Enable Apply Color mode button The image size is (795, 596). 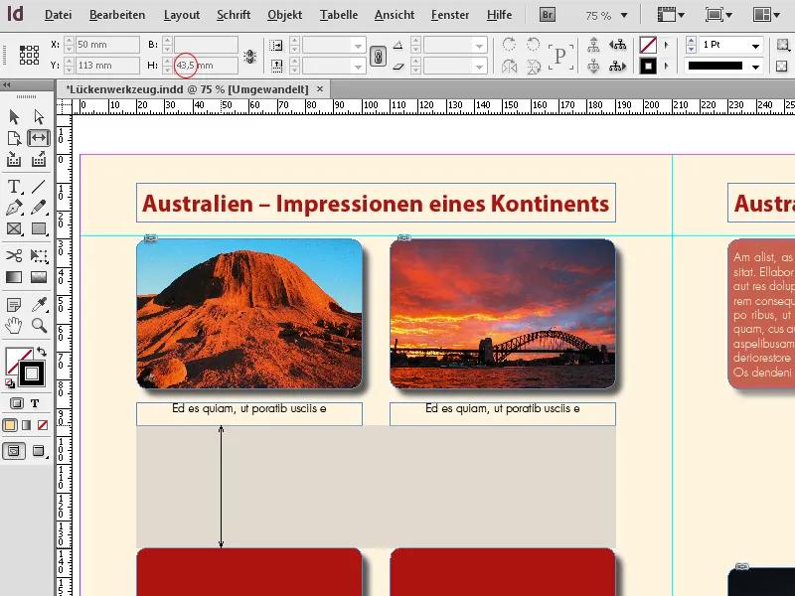coord(10,425)
